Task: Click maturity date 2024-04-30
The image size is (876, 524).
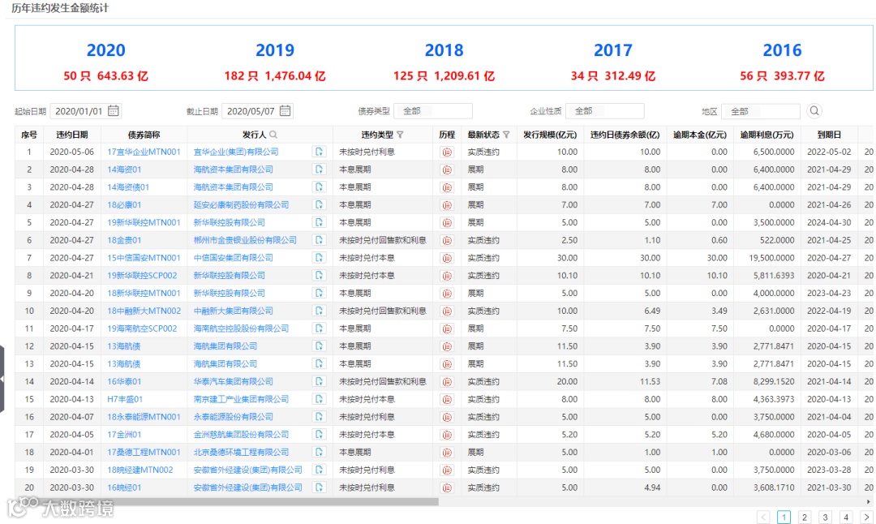Action: pos(829,222)
